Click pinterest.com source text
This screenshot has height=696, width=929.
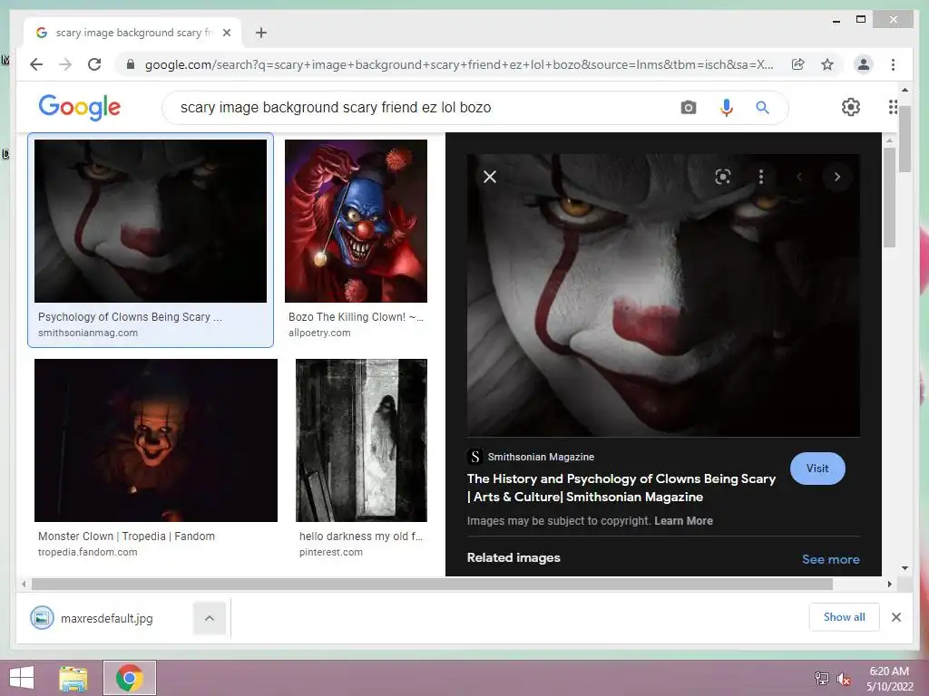tap(330, 552)
